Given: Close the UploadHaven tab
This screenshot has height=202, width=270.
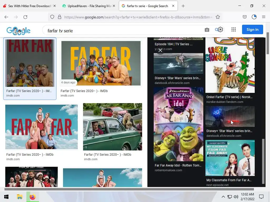Looking at the screenshot, I should pos(114,6).
